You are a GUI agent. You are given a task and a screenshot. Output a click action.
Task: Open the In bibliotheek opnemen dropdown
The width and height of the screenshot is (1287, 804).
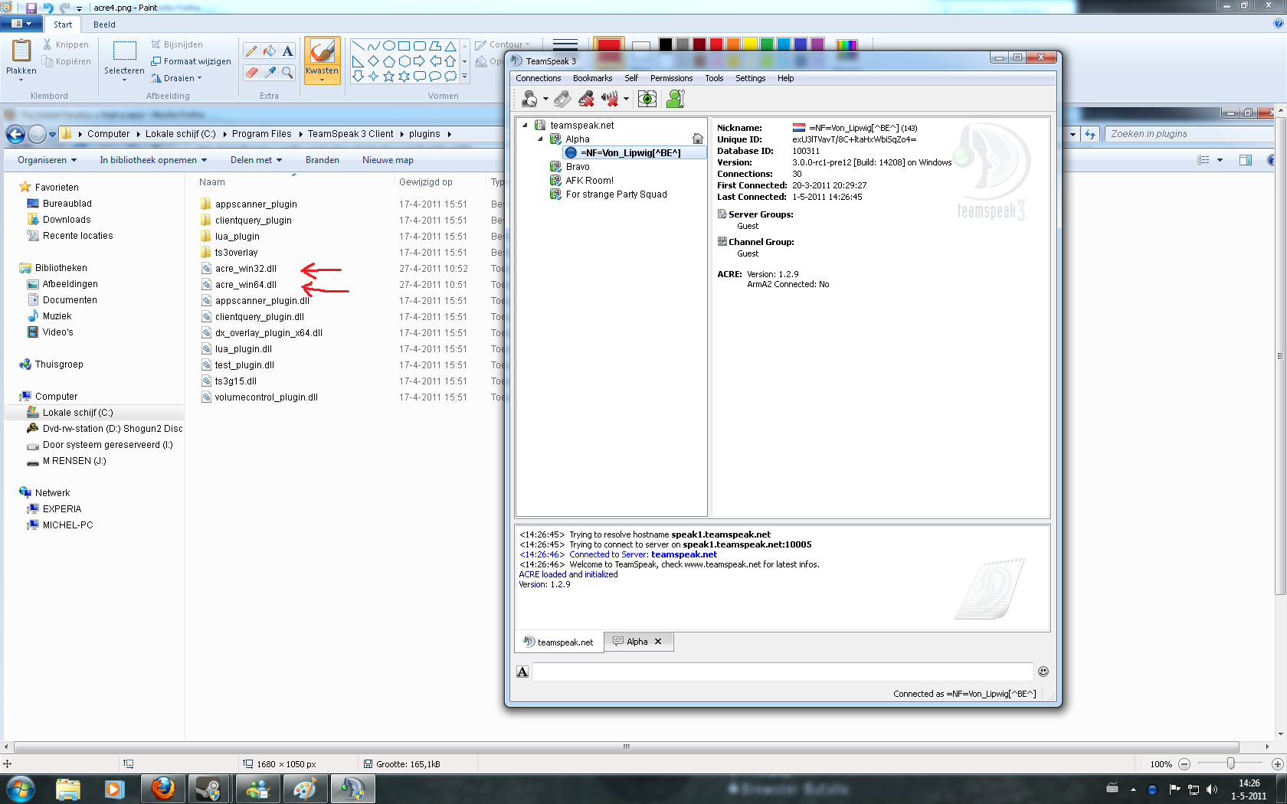click(x=153, y=160)
